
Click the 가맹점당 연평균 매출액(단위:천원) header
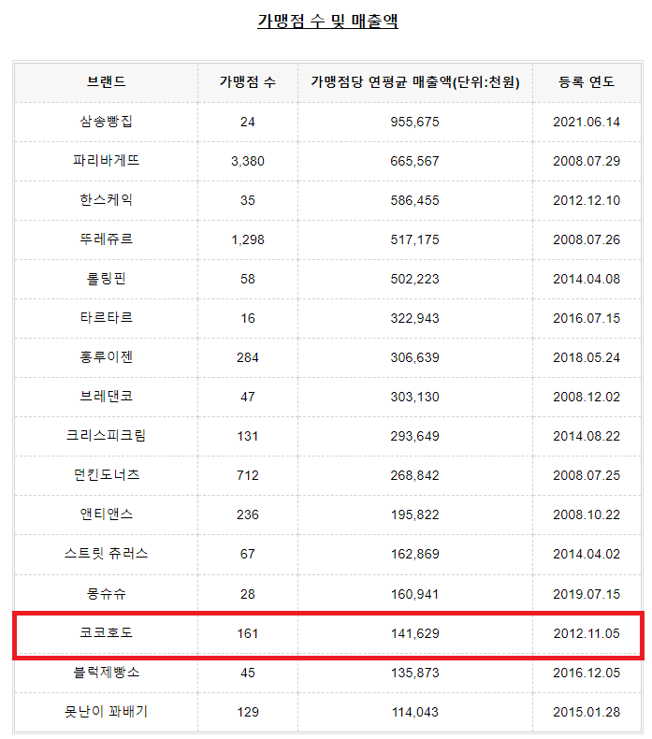click(x=414, y=82)
